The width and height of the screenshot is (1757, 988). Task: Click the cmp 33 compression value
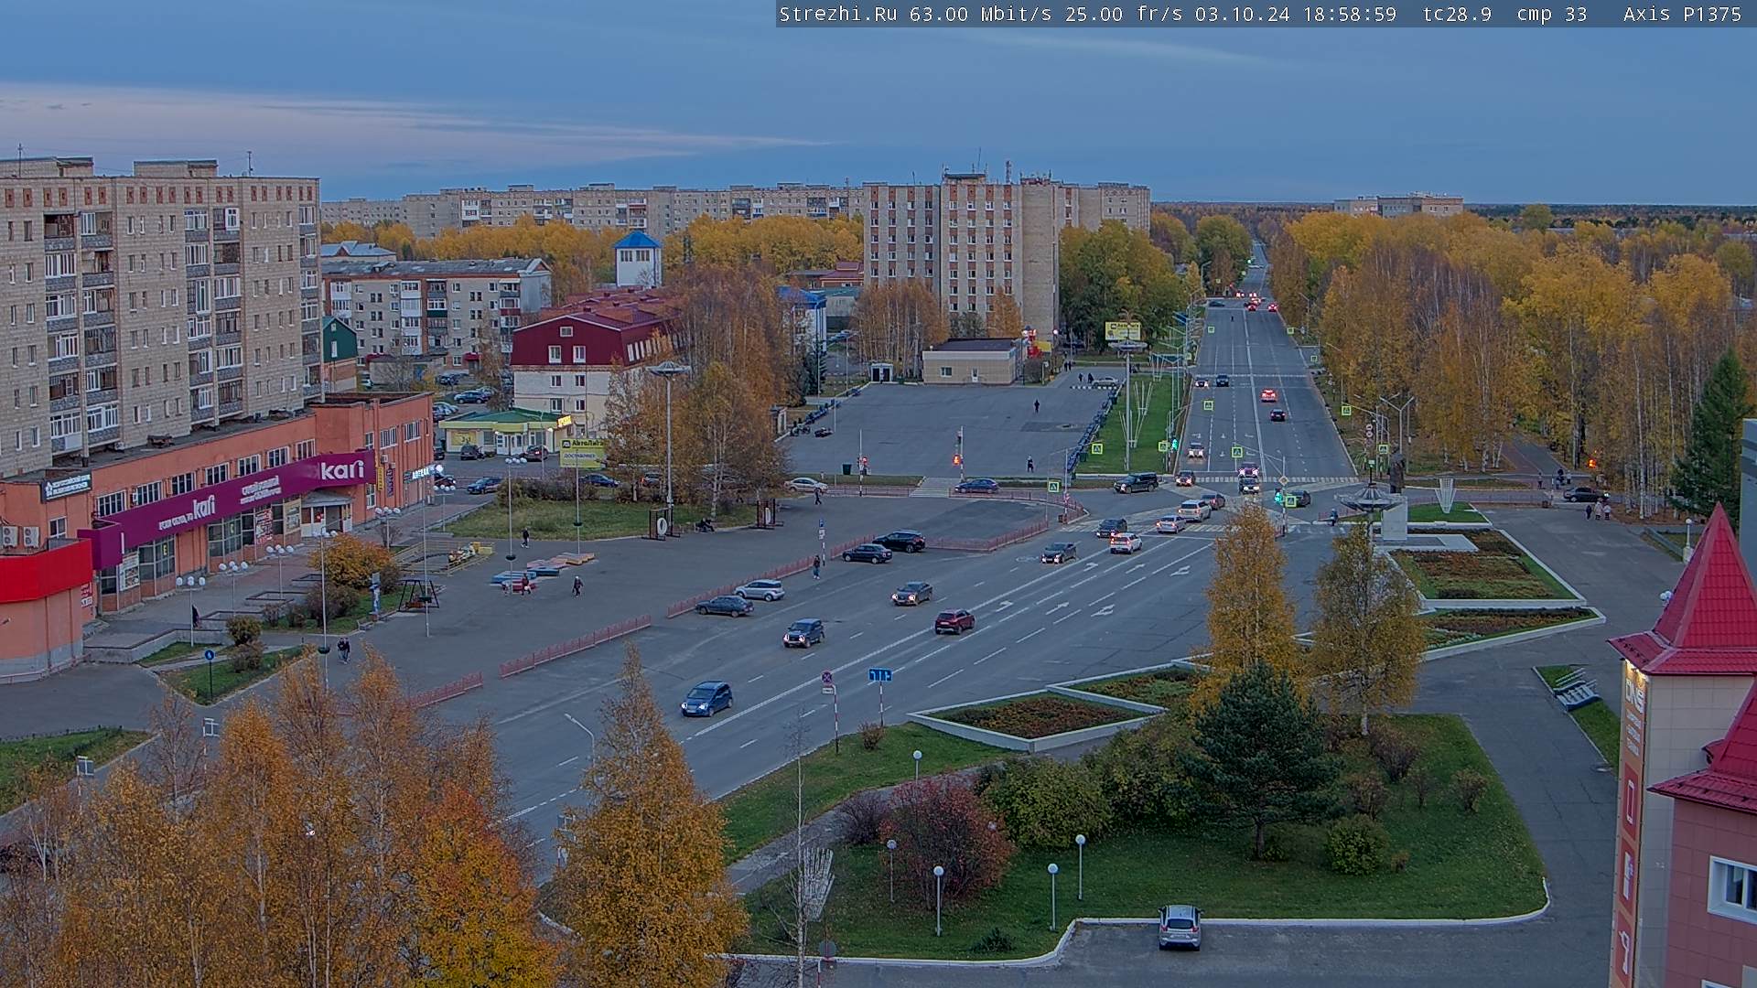(1551, 14)
